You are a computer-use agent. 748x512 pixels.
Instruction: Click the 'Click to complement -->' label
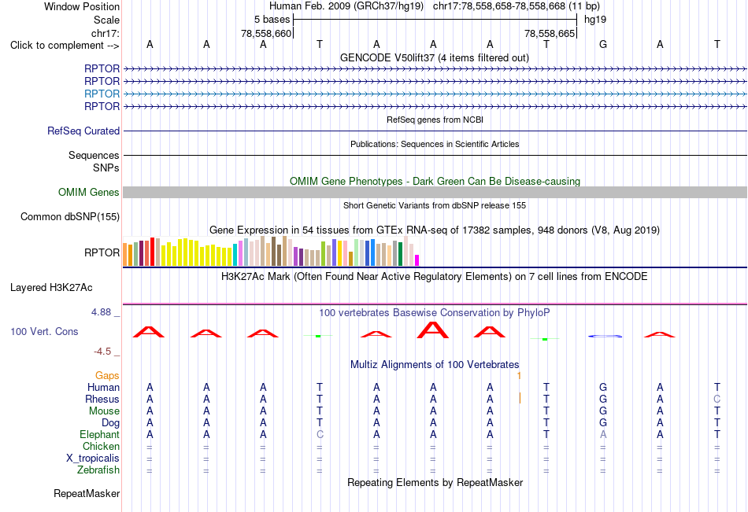coord(65,46)
